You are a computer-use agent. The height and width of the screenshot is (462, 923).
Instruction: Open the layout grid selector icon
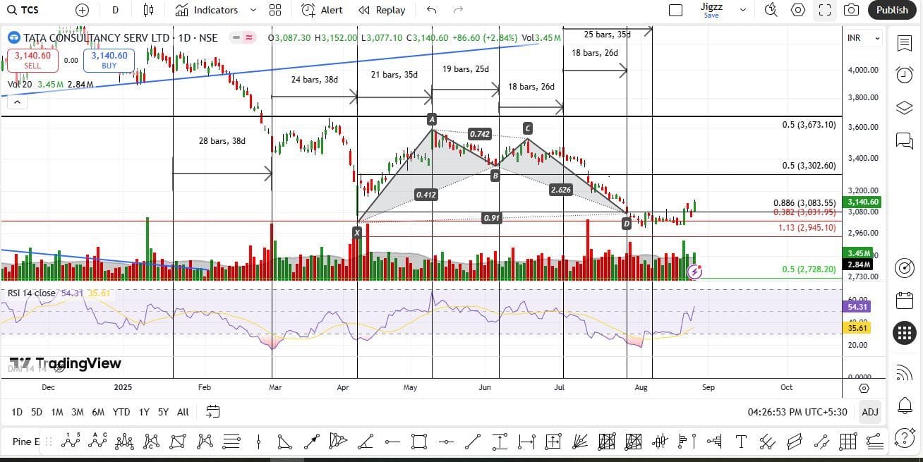point(275,10)
